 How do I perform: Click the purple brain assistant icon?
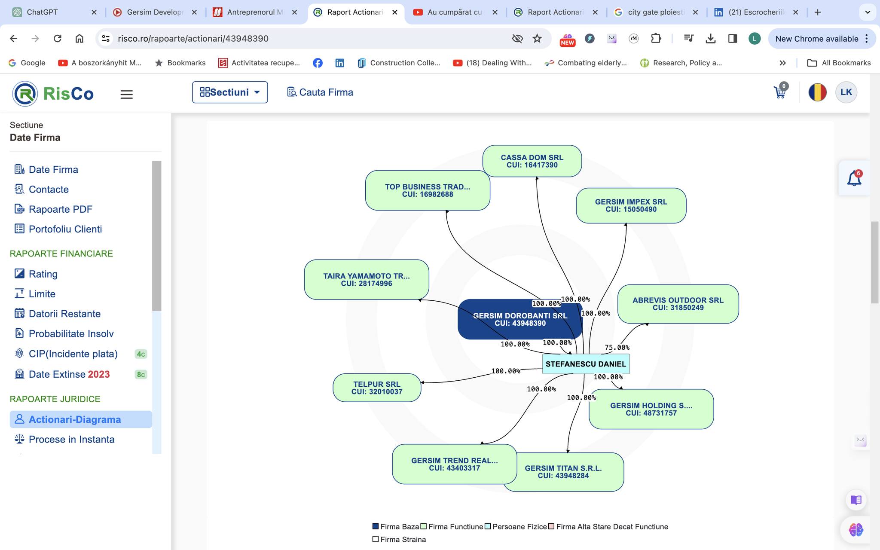856,529
